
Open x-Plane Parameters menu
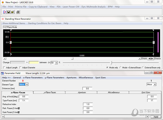click(33, 78)
